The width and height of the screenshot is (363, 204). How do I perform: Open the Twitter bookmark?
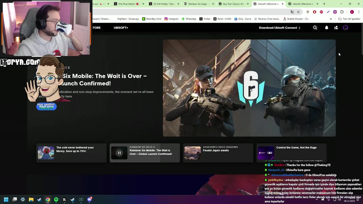(x=205, y=19)
